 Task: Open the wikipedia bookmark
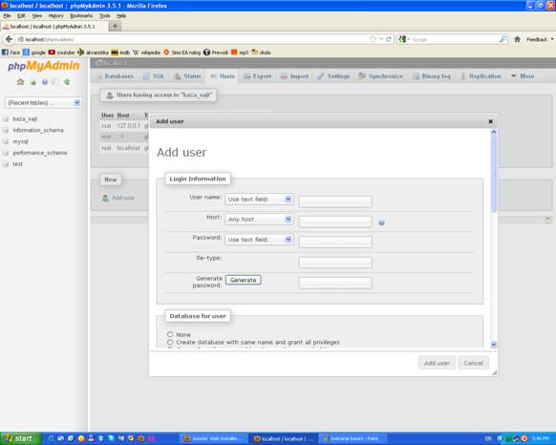coord(146,53)
